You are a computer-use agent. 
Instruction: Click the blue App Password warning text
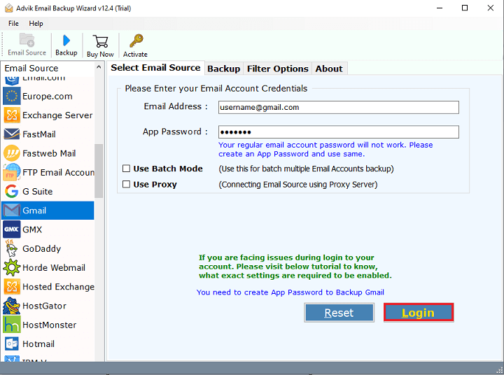(325, 150)
